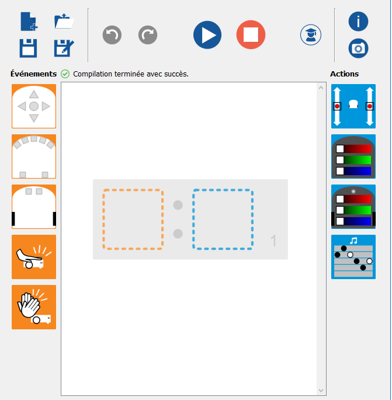The width and height of the screenshot is (392, 400).
Task: Click the 'Compilation terminée avec succès.' message
Action: [x=131, y=74]
